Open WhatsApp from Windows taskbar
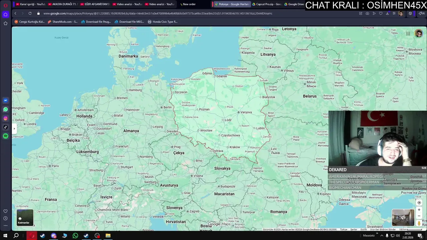Viewport: 427px width, 240px height. pos(75,236)
